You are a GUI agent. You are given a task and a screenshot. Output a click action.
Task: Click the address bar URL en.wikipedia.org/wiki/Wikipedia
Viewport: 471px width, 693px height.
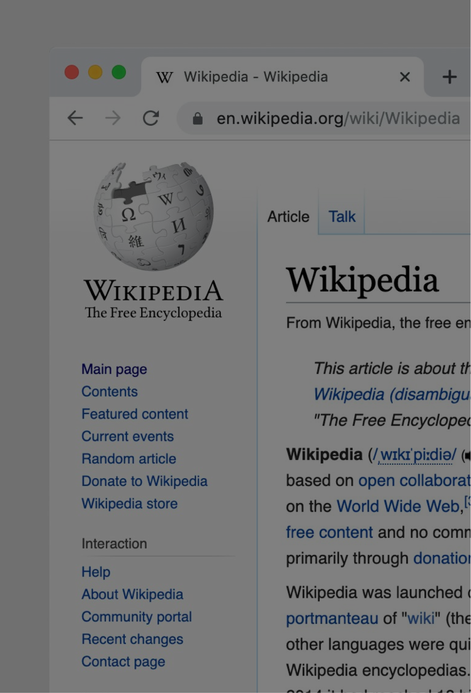pos(338,119)
